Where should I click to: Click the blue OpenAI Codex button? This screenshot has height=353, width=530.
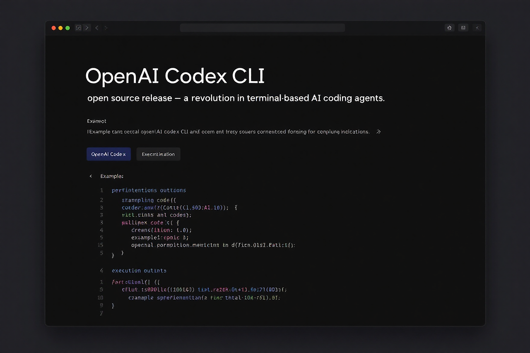108,154
